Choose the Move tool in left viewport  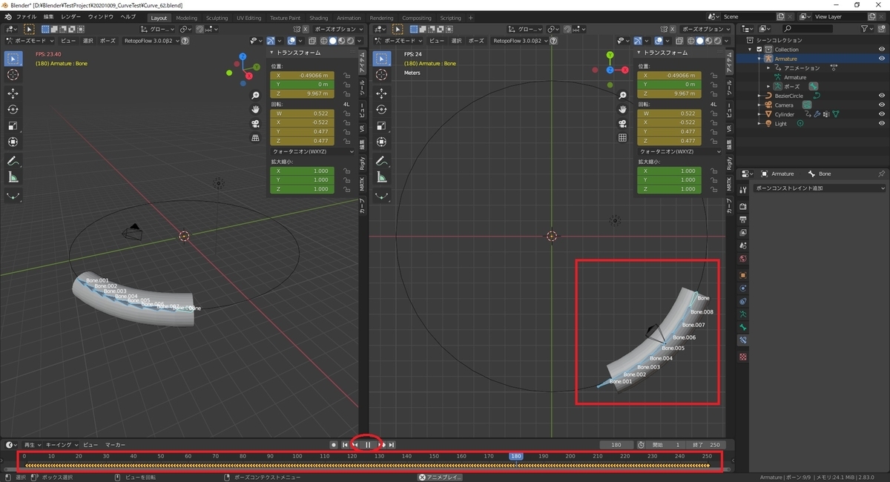tap(13, 93)
